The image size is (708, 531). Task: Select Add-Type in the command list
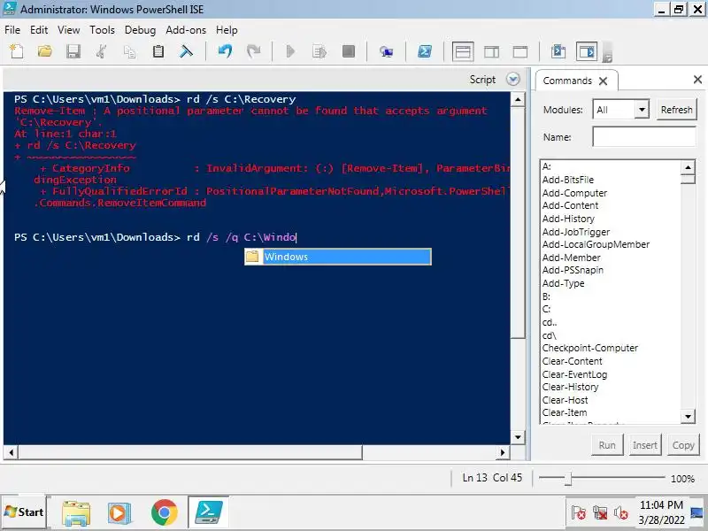tap(563, 283)
